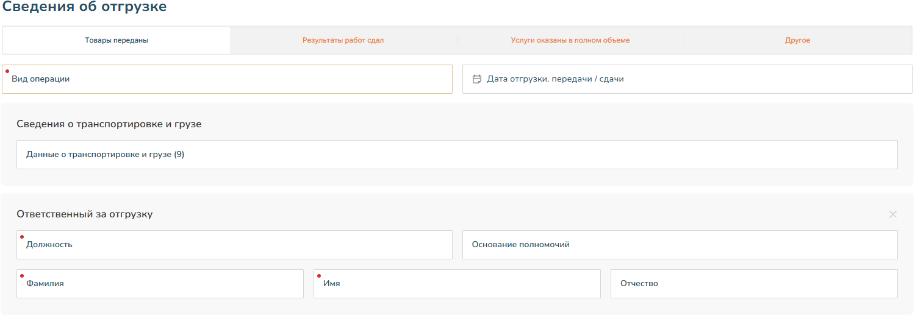Click the 'Должность' input field
This screenshot has height=316, width=915.
pyautogui.click(x=234, y=245)
